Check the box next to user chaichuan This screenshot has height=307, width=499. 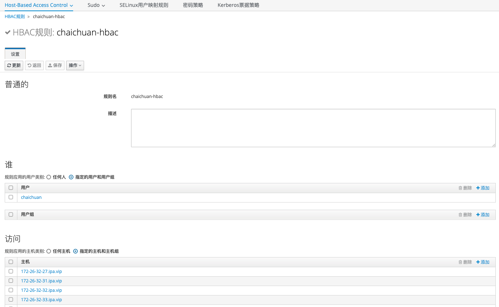coord(11,197)
